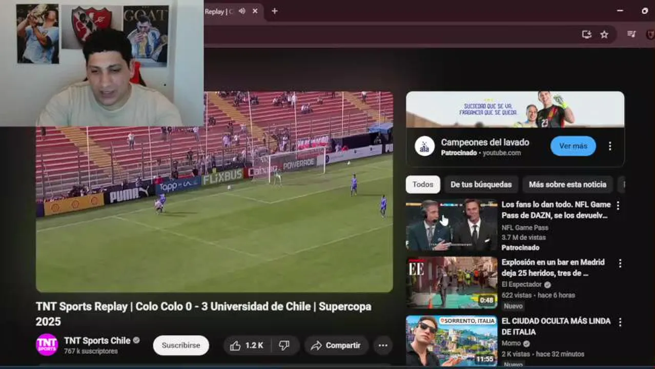This screenshot has height=369, width=655.
Task: Open options menu of Campeones del lavado ad
Action: point(610,146)
